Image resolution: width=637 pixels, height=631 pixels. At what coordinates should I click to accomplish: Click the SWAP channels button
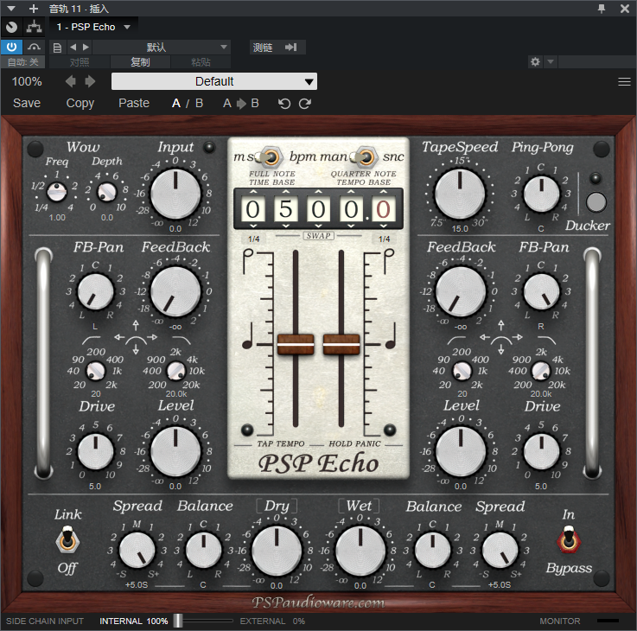(x=318, y=236)
